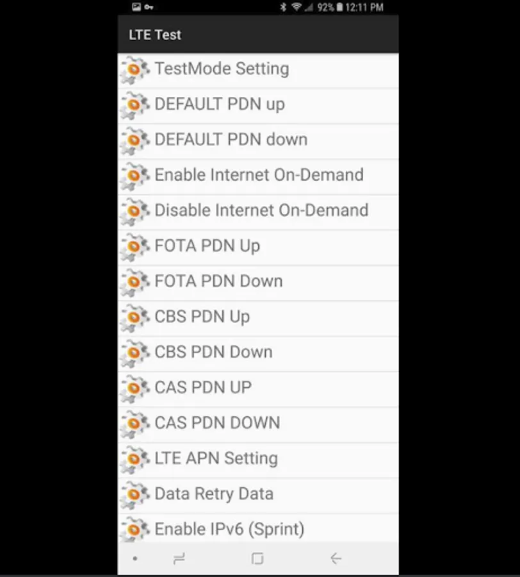520x577 pixels.
Task: Tap the Bluetooth icon in status bar
Action: click(283, 7)
